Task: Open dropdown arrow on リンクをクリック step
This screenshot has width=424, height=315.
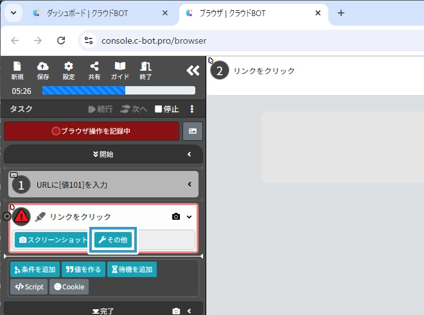Action: click(x=190, y=217)
